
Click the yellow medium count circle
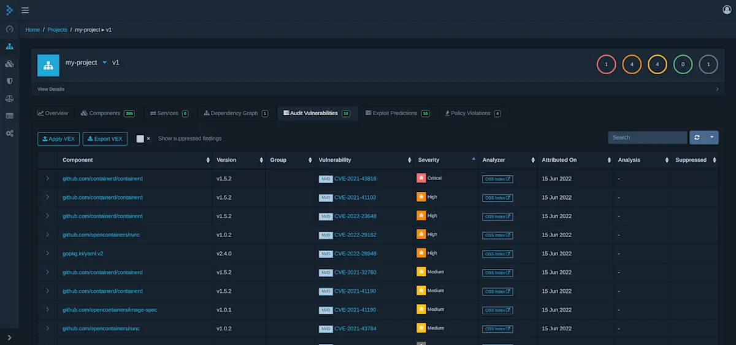pos(657,64)
